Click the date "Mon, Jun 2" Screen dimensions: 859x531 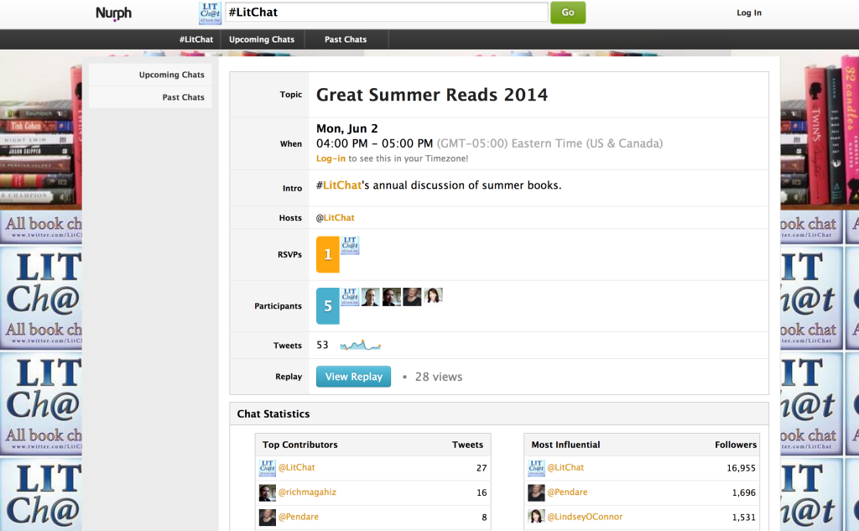tap(346, 129)
